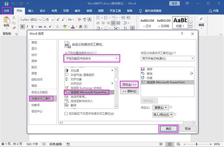
Task: Switch to the 布局 ribbon tab
Action: pos(54,11)
